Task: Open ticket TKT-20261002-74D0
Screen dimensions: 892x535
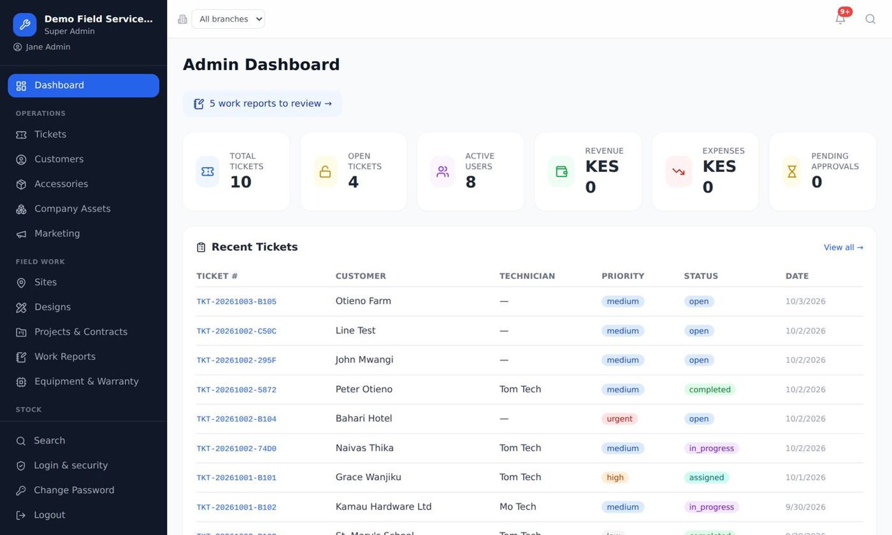Action: [236, 449]
